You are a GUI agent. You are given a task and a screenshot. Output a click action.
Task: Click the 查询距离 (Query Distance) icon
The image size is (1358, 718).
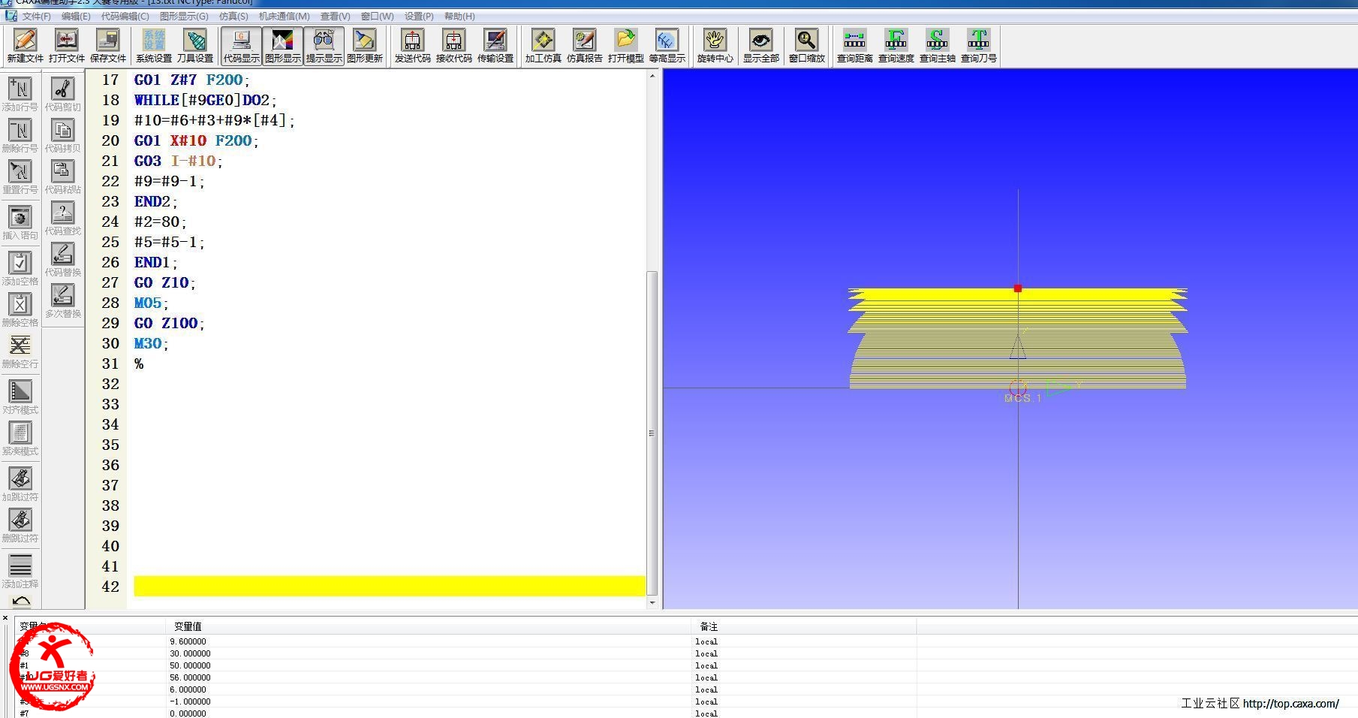coord(854,46)
